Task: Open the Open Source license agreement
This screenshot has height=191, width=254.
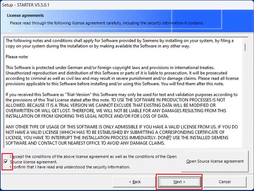Action: click(x=215, y=161)
